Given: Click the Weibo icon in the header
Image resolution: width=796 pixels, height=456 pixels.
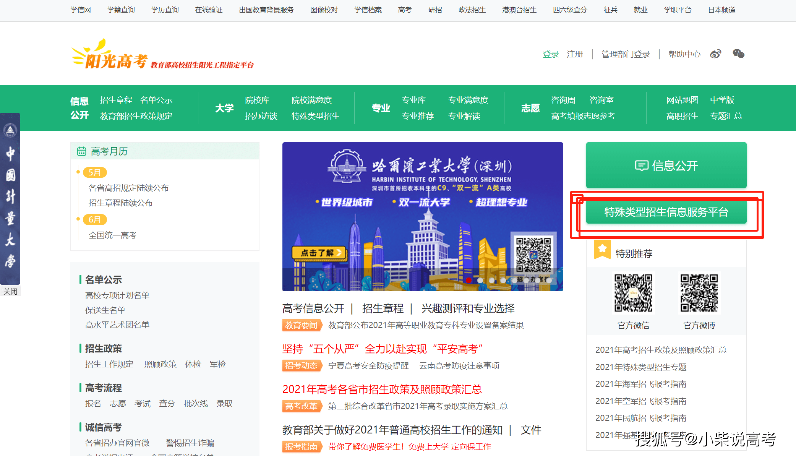Looking at the screenshot, I should [715, 54].
